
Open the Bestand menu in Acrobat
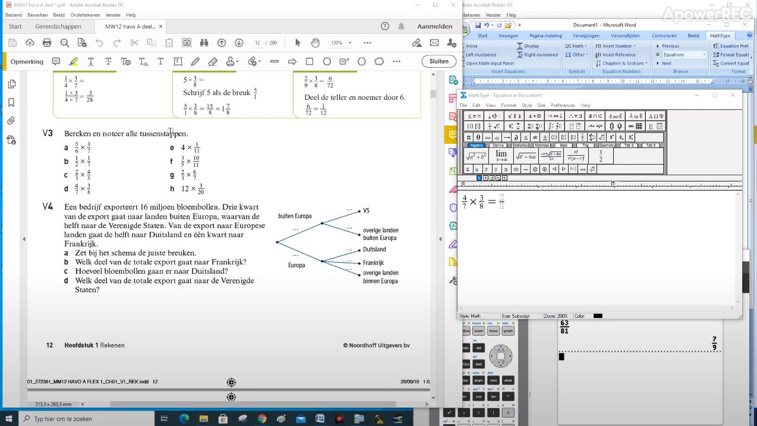(14, 15)
